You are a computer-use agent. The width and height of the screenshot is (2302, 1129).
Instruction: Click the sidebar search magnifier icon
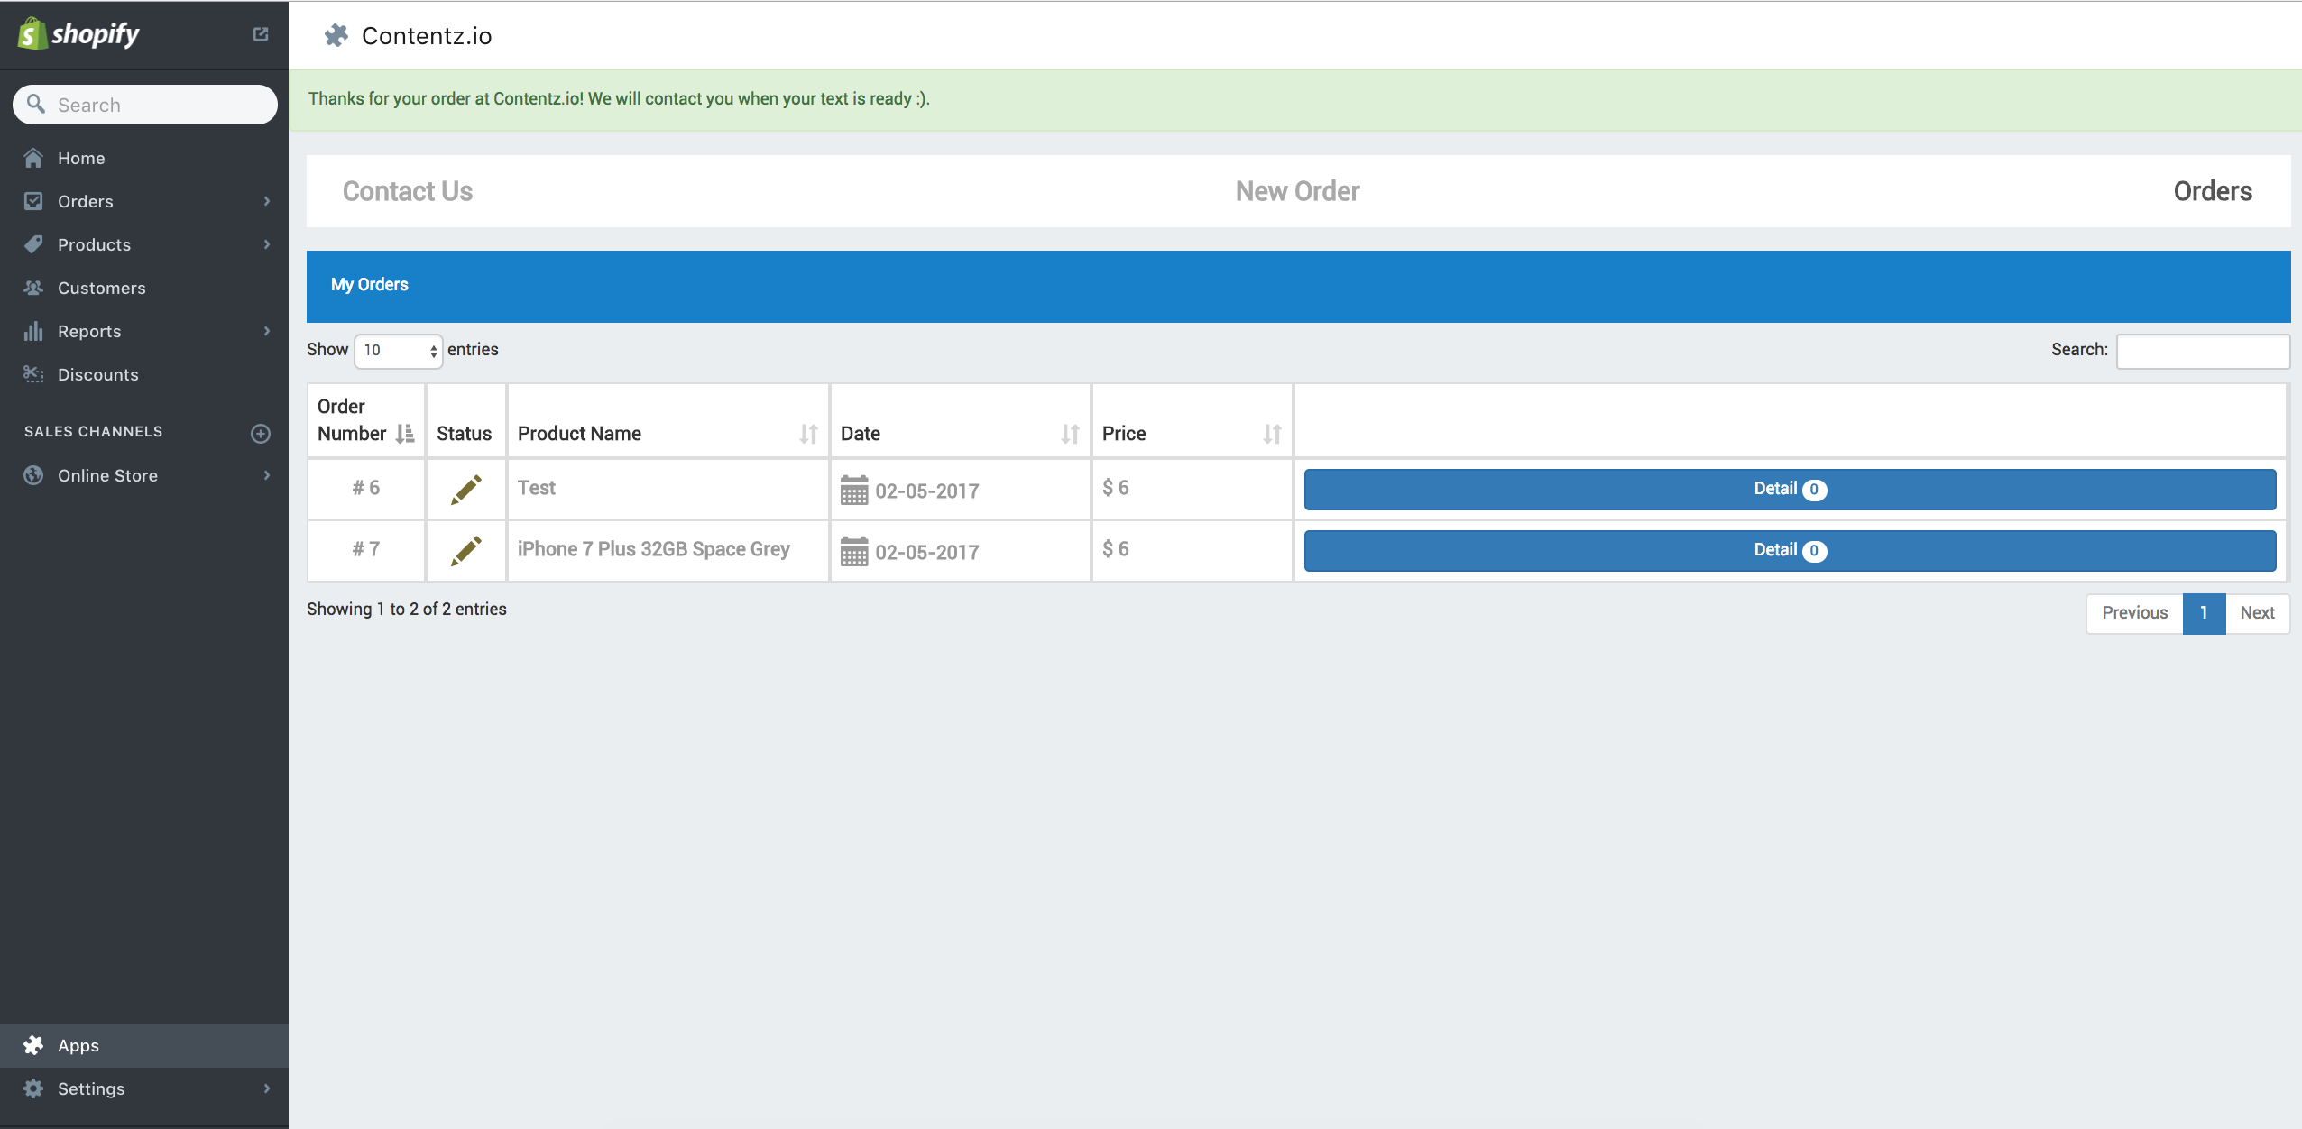click(36, 104)
